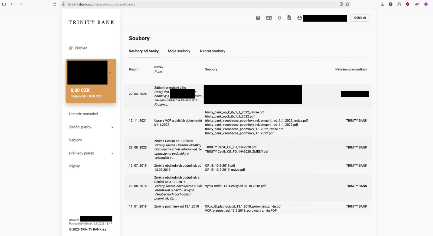Click the Žádosti o zrušení účtu row title
The height and width of the screenshot is (236, 433).
pyautogui.click(x=170, y=88)
